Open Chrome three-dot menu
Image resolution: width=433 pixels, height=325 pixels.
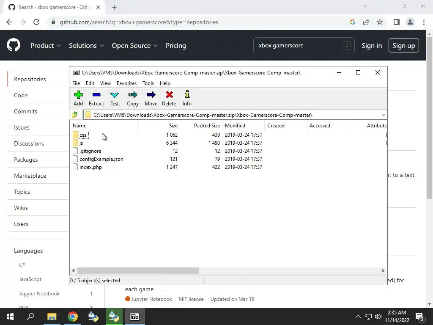424,22
